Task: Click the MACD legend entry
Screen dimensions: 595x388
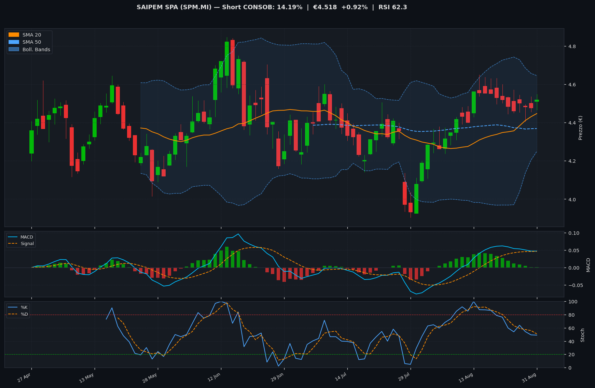Action: (20, 237)
